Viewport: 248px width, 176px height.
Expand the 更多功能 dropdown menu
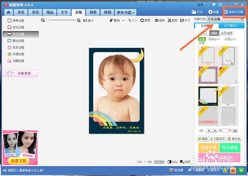point(126,12)
